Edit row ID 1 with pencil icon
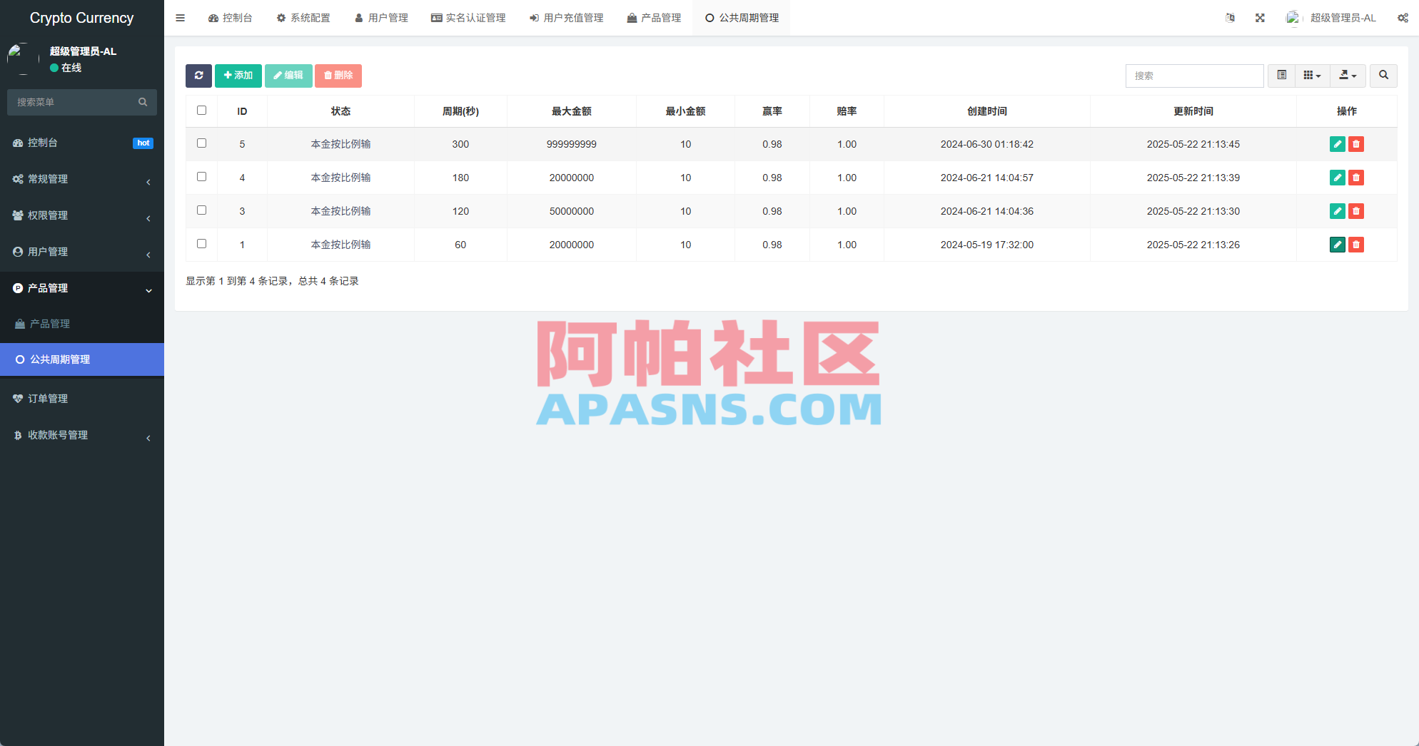This screenshot has height=746, width=1419. (1337, 245)
